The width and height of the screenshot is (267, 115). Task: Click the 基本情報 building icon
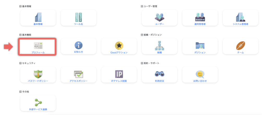tap(38, 17)
